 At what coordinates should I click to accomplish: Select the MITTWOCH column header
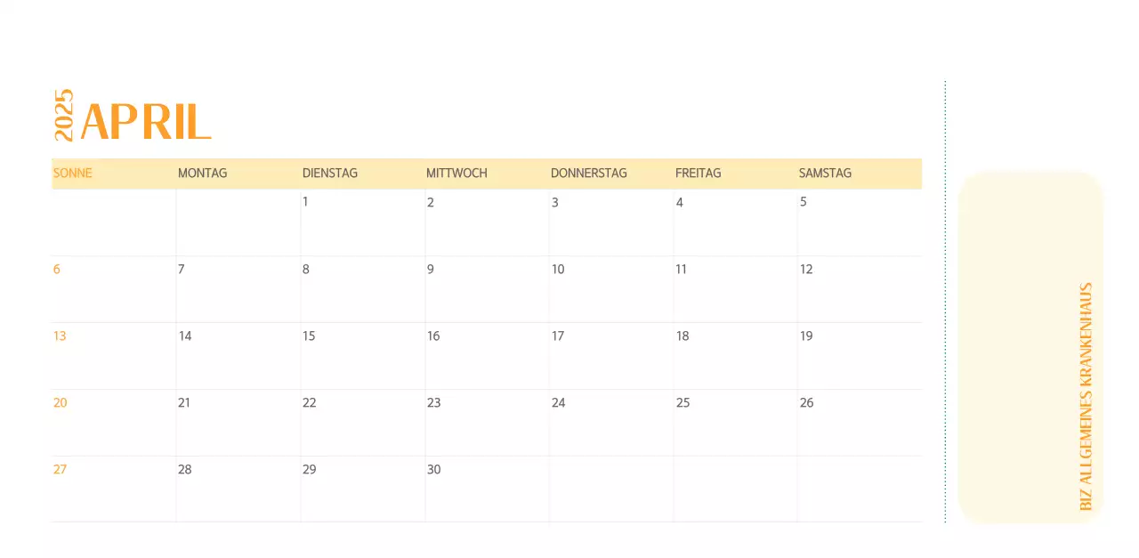pos(456,174)
